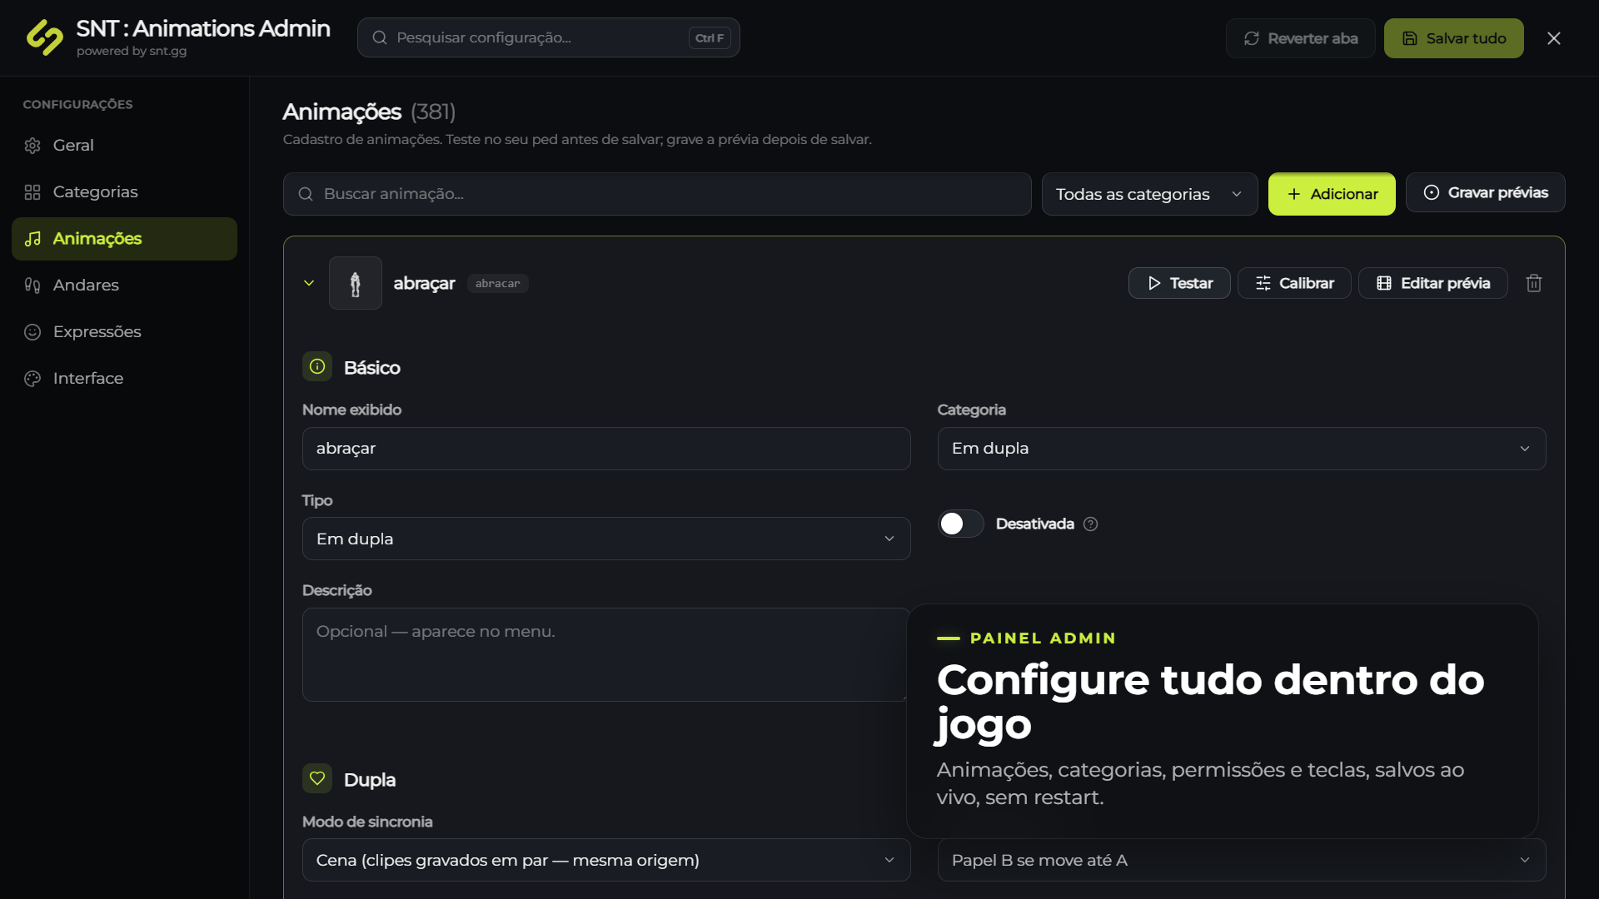The image size is (1599, 899).
Task: Click the Buscar animação search field
Action: (657, 194)
